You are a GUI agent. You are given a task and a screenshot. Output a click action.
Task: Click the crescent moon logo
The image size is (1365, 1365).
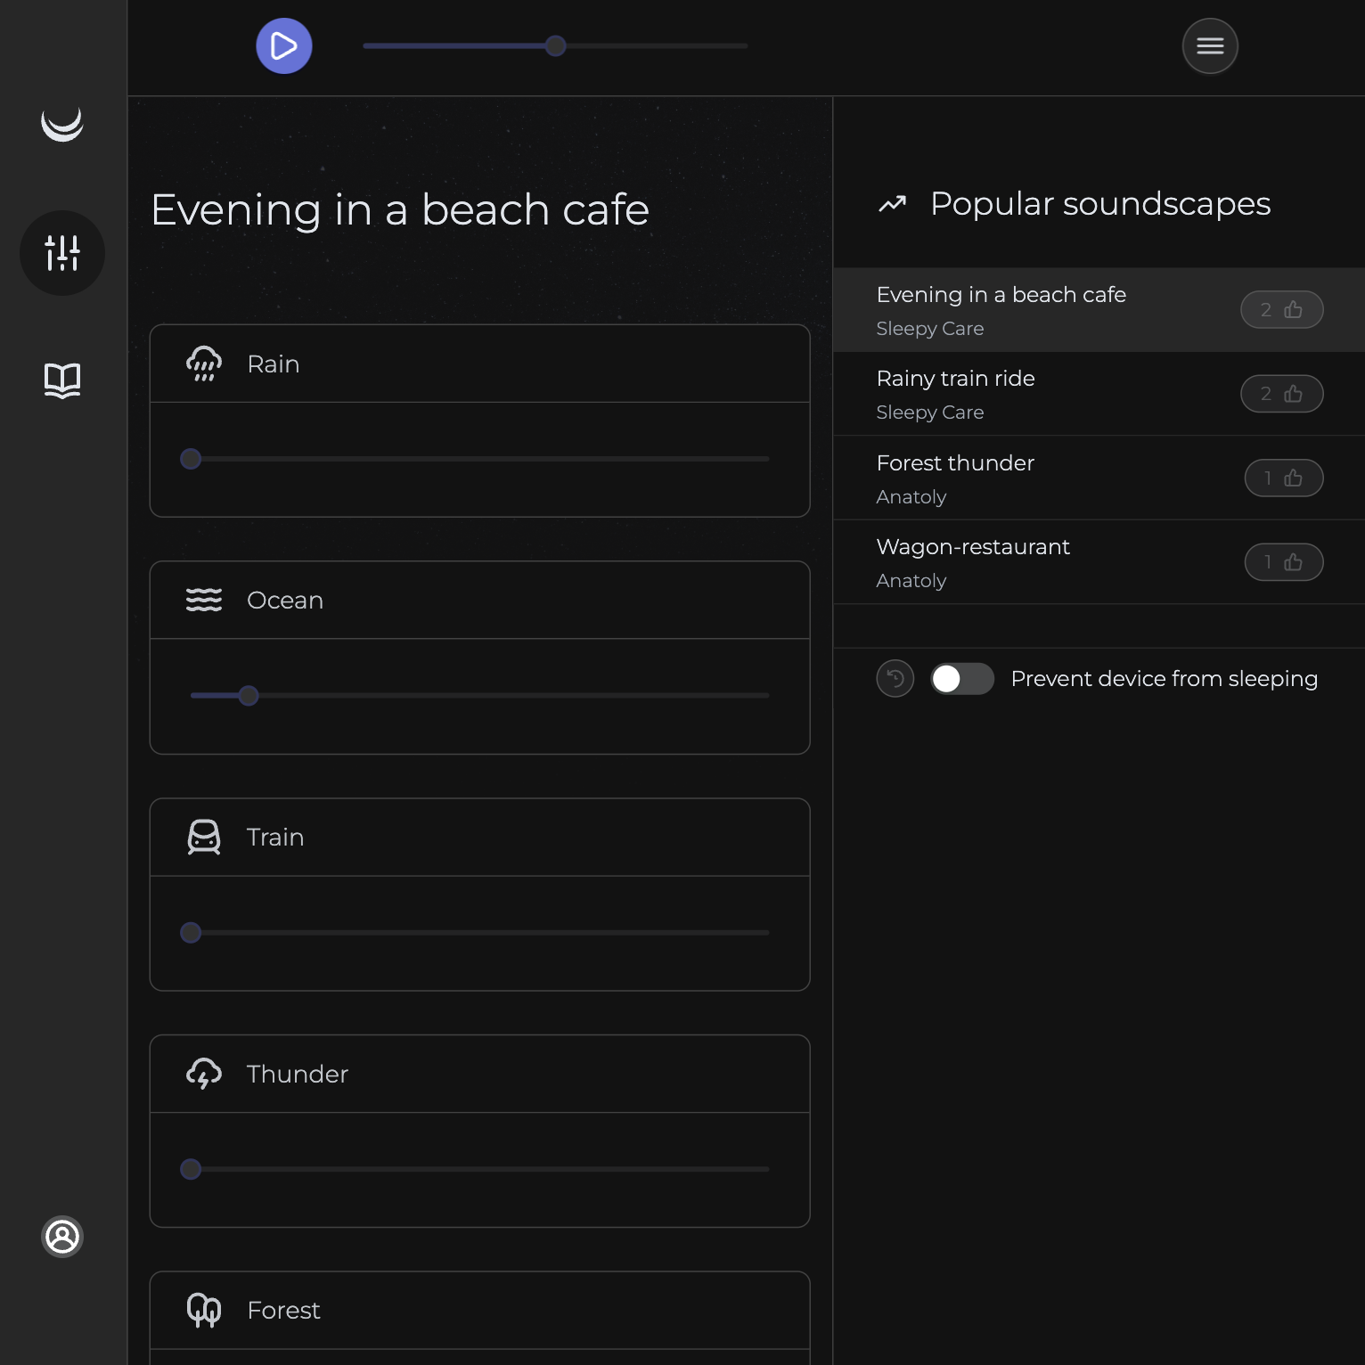coord(62,124)
